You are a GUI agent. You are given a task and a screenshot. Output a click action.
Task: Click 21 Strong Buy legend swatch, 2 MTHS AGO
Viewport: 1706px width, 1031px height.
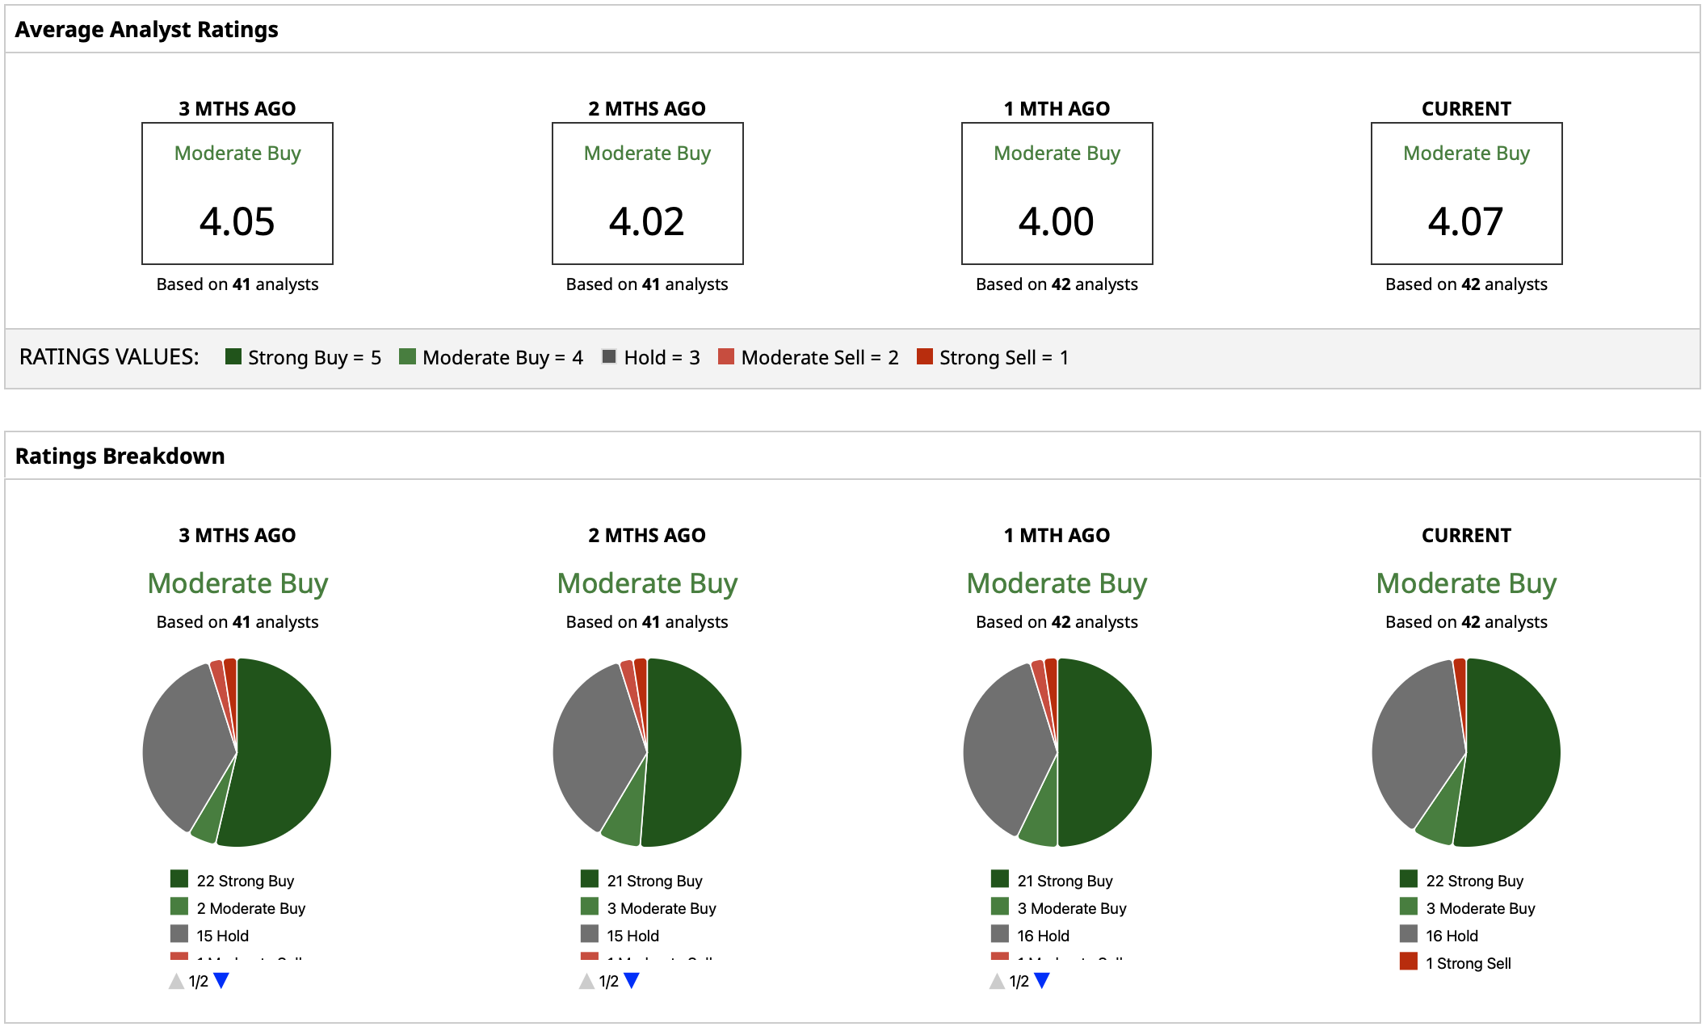pos(590,879)
